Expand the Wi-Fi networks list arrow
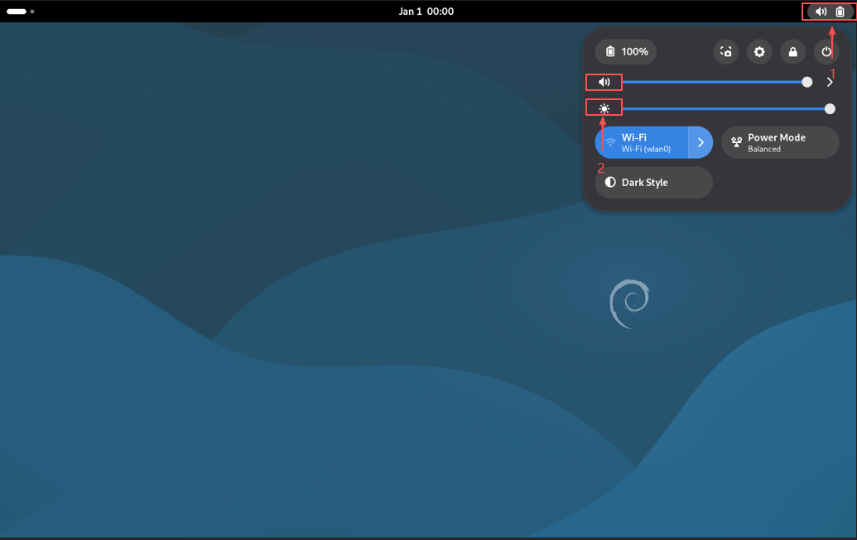 pyautogui.click(x=701, y=142)
